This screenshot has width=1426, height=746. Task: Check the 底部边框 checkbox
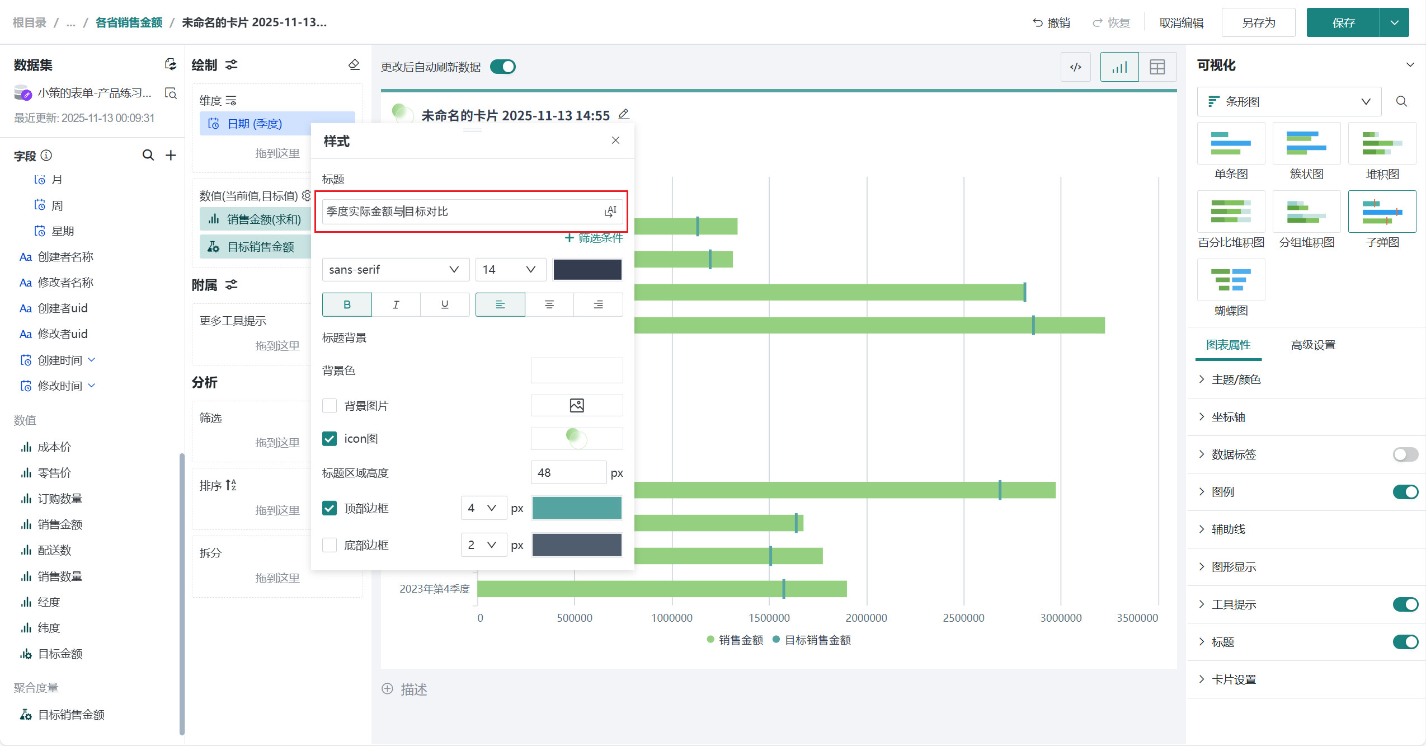click(330, 545)
